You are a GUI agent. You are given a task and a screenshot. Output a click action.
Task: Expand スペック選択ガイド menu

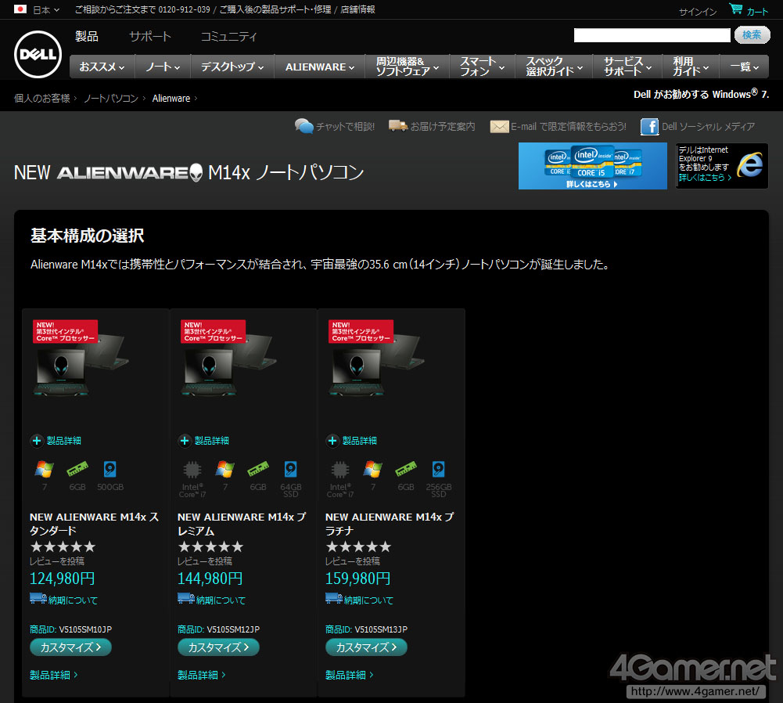554,67
